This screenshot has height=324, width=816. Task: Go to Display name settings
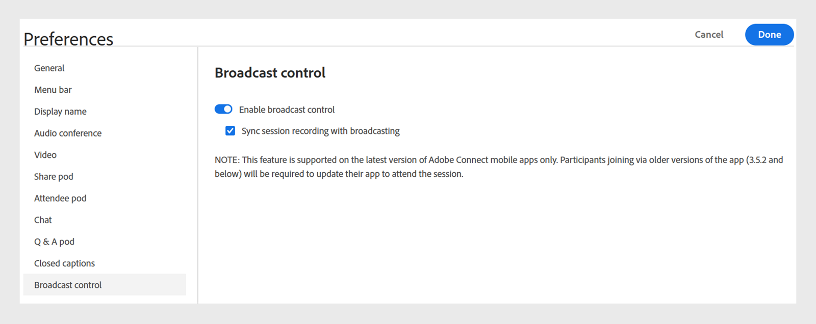tap(60, 112)
